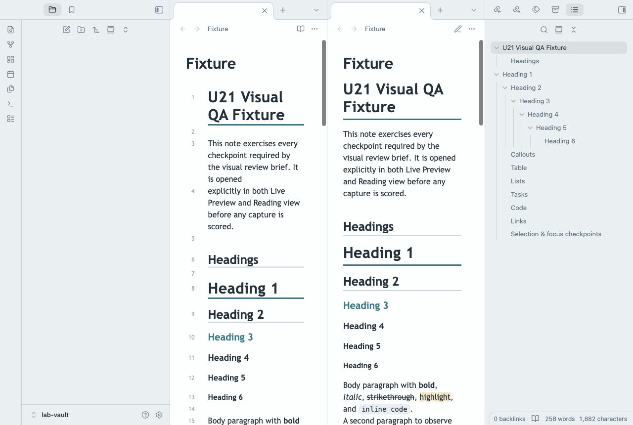This screenshot has height=425, width=633.
Task: Open the command palette ribbon icon
Action: click(x=11, y=104)
